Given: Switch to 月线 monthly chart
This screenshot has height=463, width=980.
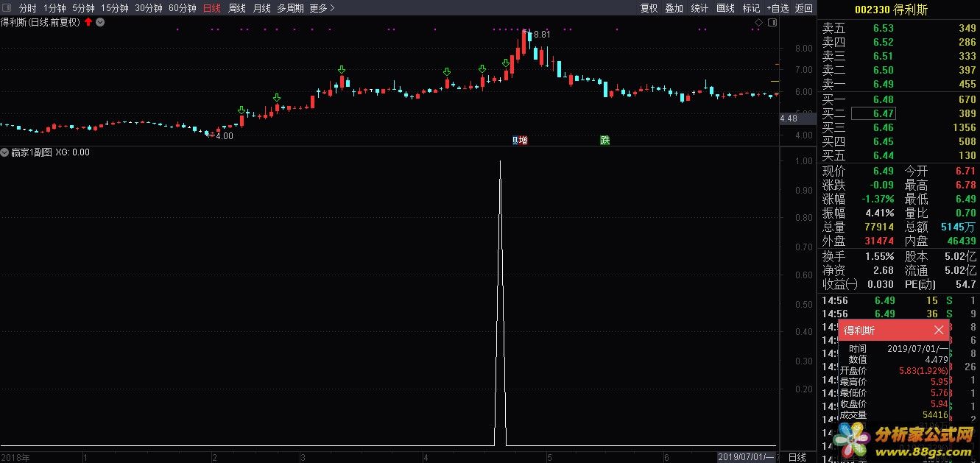Looking at the screenshot, I should tap(261, 8).
